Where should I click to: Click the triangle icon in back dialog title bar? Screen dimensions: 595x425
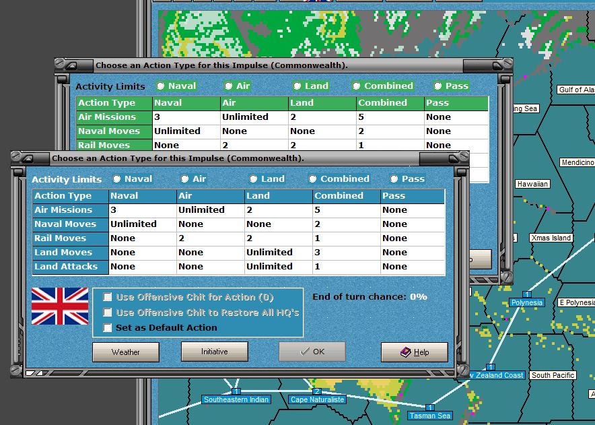pyautogui.click(x=71, y=66)
